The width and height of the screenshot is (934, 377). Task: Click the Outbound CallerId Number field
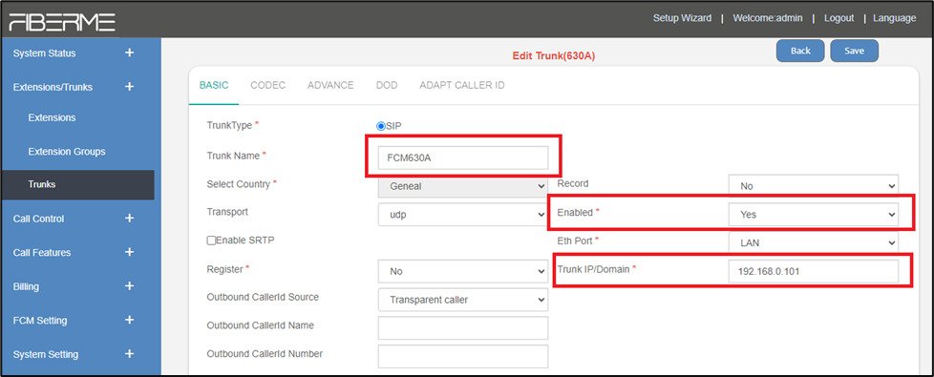[463, 356]
